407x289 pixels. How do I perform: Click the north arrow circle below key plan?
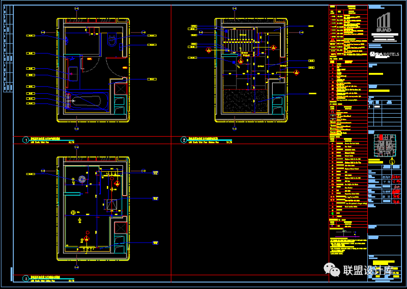pos(391,162)
